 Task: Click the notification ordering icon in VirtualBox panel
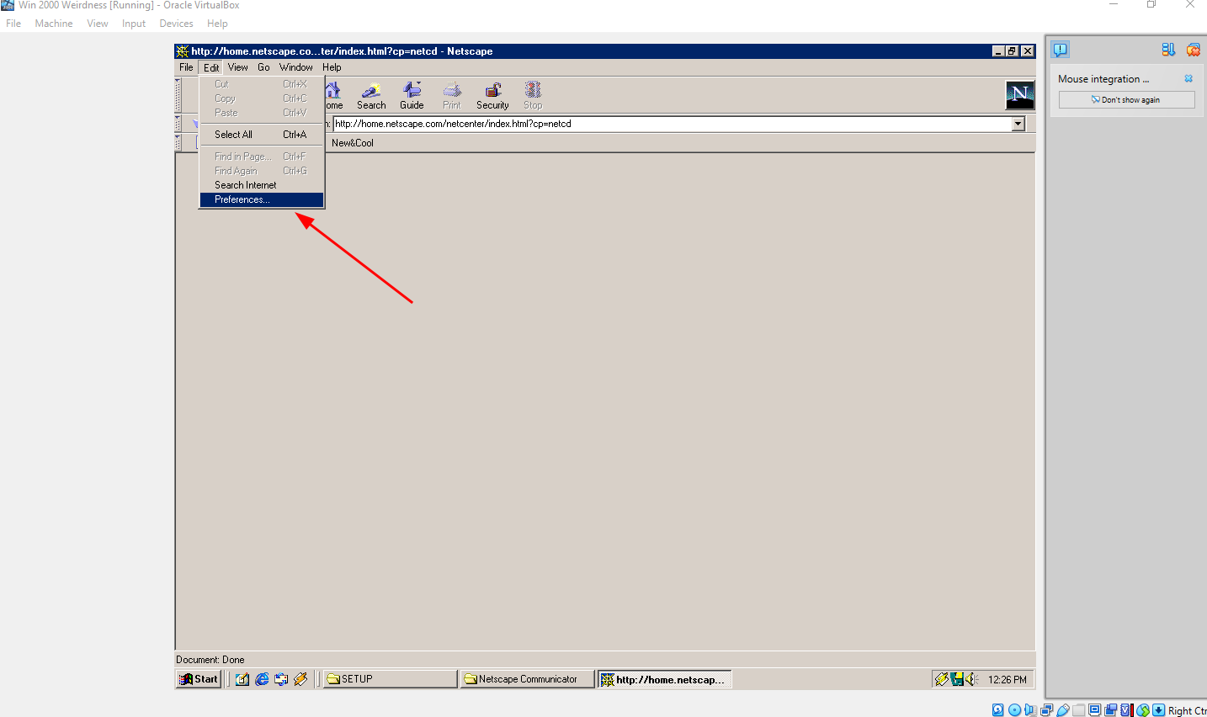(x=1168, y=50)
